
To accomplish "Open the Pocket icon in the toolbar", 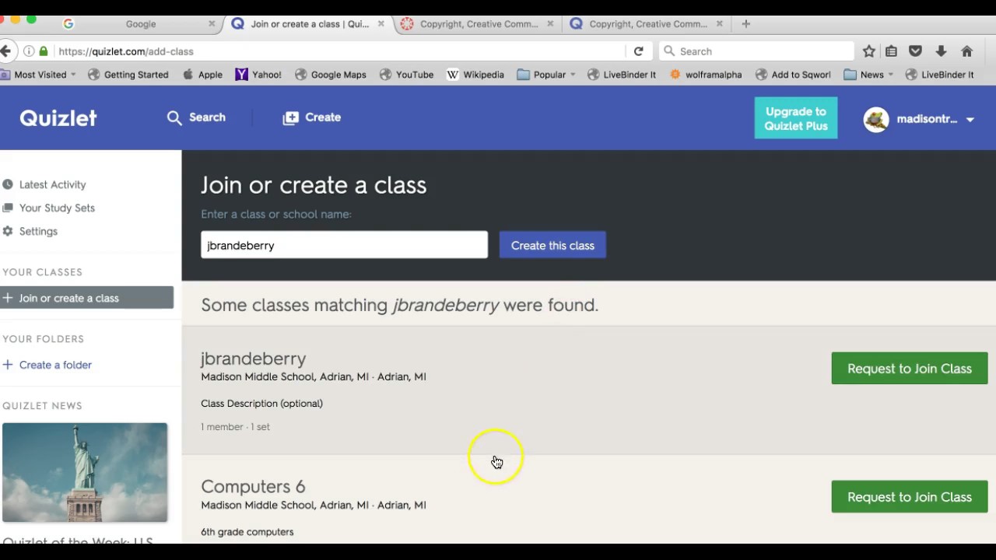I will (x=916, y=51).
